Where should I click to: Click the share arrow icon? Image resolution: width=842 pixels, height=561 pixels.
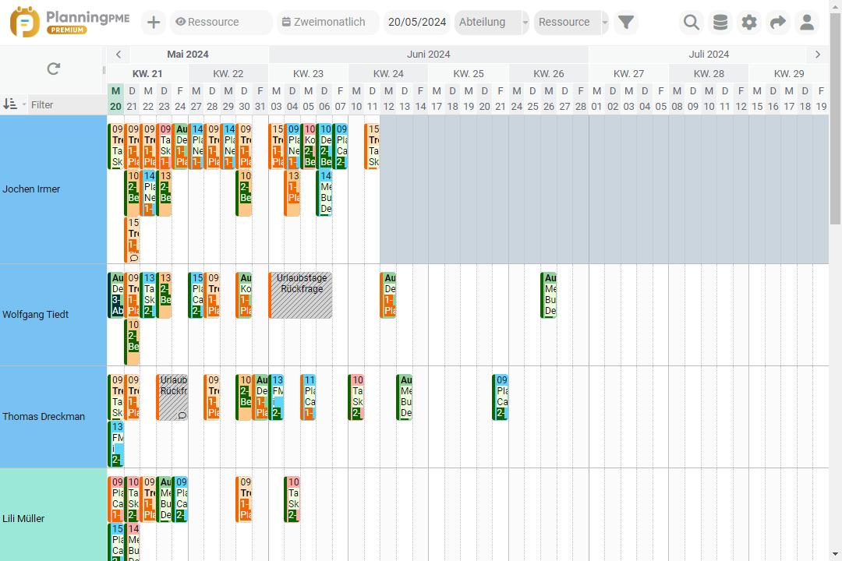[778, 23]
